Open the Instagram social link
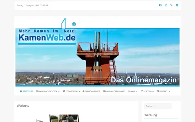The width and height of the screenshot is (195, 122). pyautogui.click(x=166, y=5)
